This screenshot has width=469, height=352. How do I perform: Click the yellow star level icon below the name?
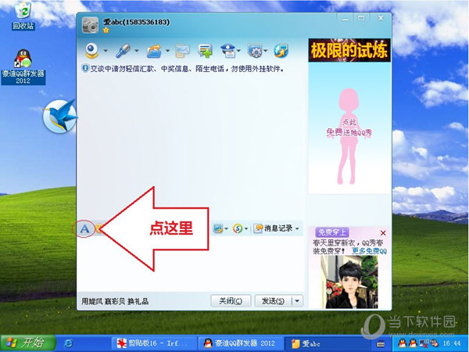[106, 31]
